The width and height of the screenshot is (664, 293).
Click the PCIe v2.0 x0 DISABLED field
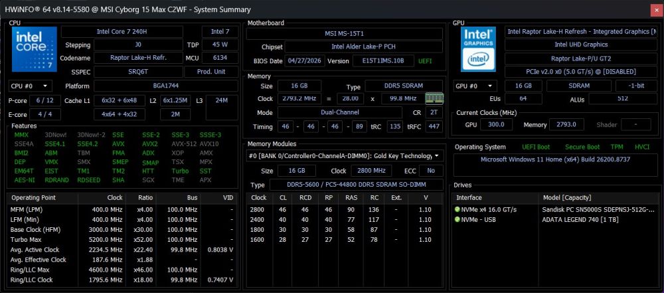tap(581, 72)
